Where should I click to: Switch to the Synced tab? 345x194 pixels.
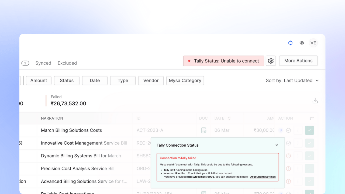pos(43,63)
